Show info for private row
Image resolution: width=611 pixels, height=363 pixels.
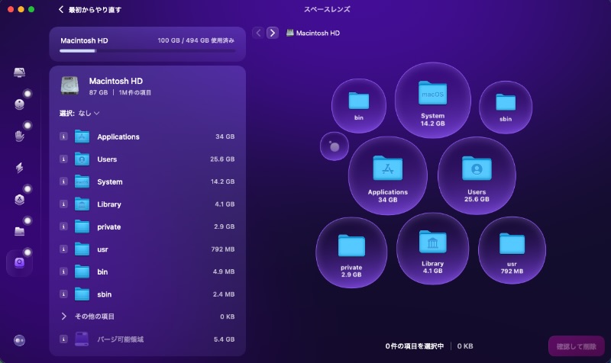[x=63, y=226]
